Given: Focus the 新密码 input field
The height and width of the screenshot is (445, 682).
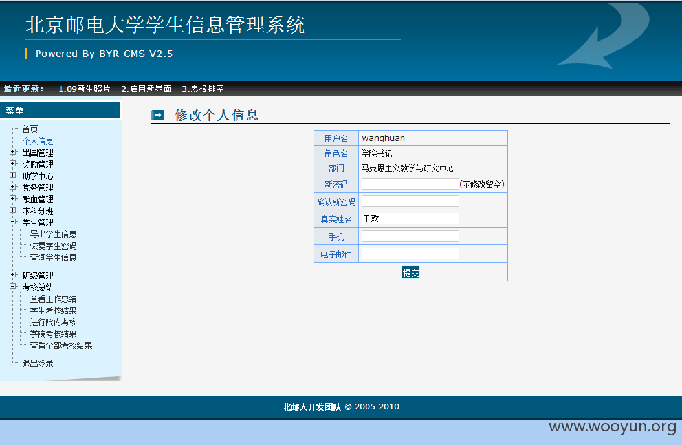Looking at the screenshot, I should pyautogui.click(x=410, y=184).
